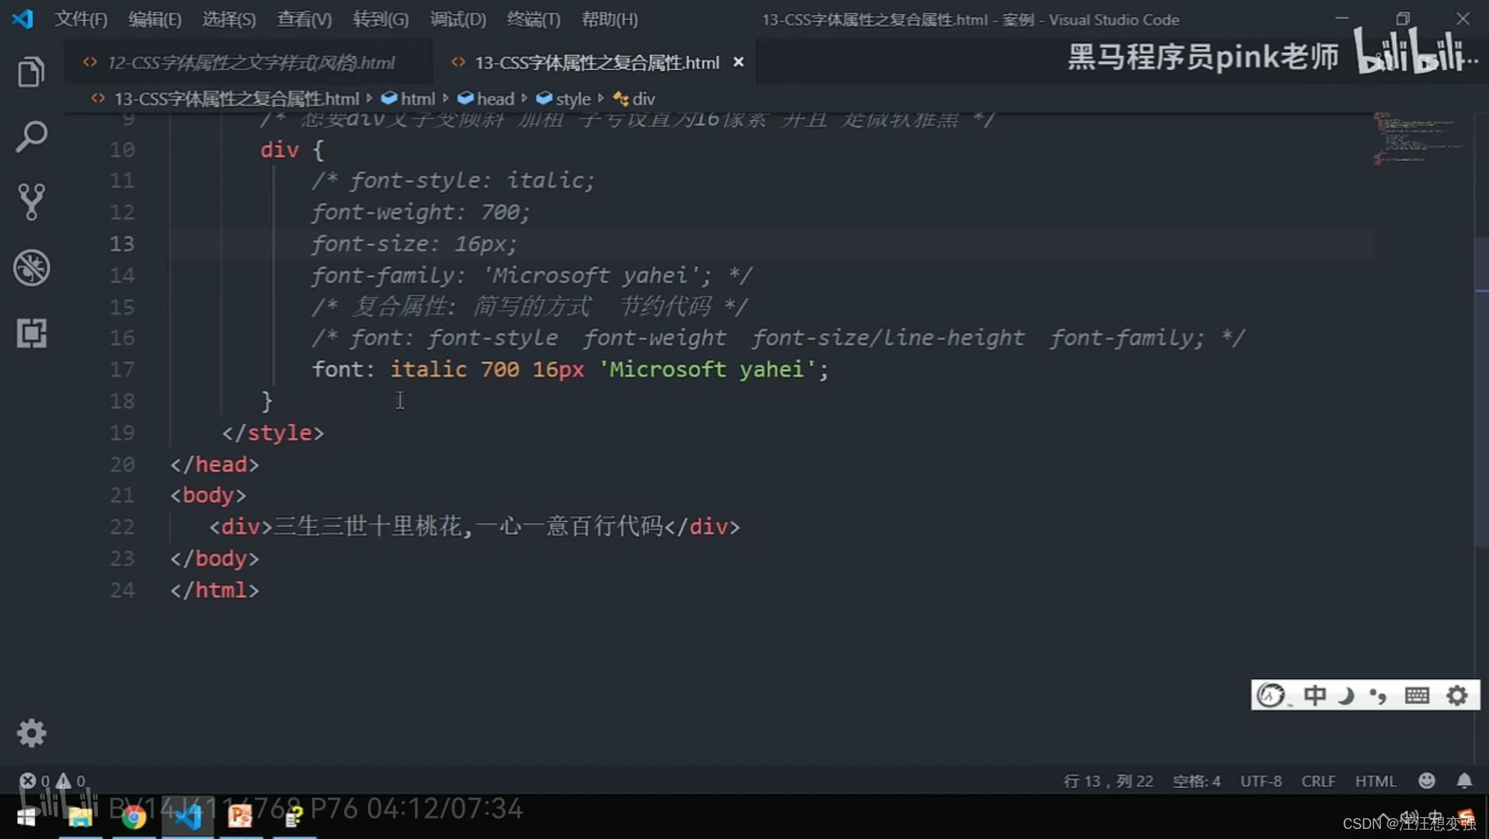The height and width of the screenshot is (839, 1489).
Task: Open the Extensions view in the activity bar
Action: coord(31,332)
